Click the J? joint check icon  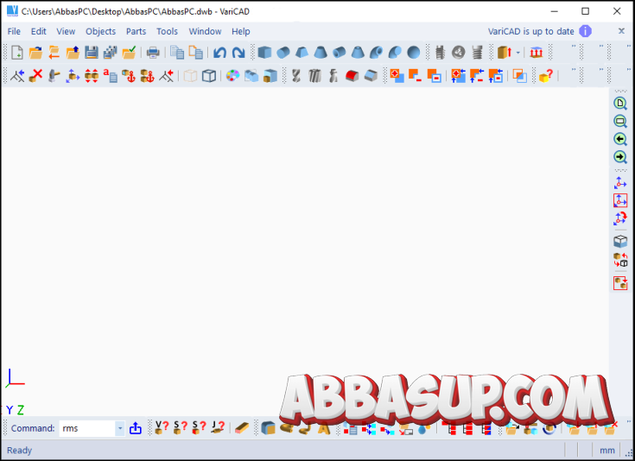click(218, 427)
